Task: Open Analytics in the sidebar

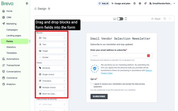Action: point(11,84)
